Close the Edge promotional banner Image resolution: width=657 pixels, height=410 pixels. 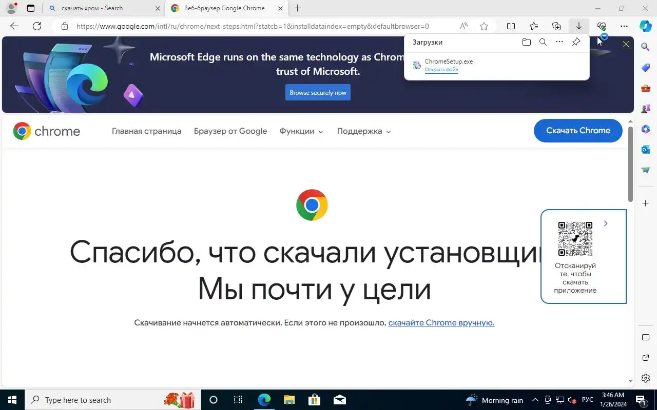click(x=626, y=45)
